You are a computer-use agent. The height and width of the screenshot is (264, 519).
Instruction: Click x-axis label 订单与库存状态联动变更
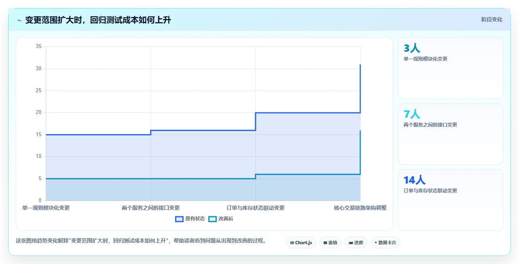[255, 208]
